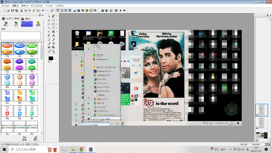Select rollover thumbnail 02b
The height and width of the screenshot is (153, 272).
point(19,65)
